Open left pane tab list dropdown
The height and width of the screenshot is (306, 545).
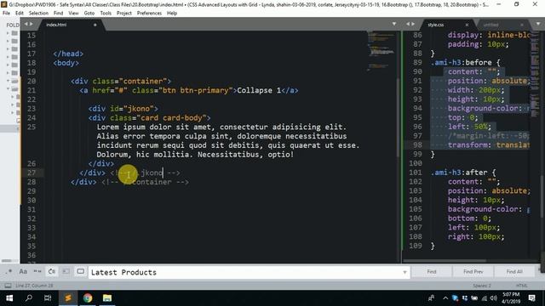(x=394, y=24)
